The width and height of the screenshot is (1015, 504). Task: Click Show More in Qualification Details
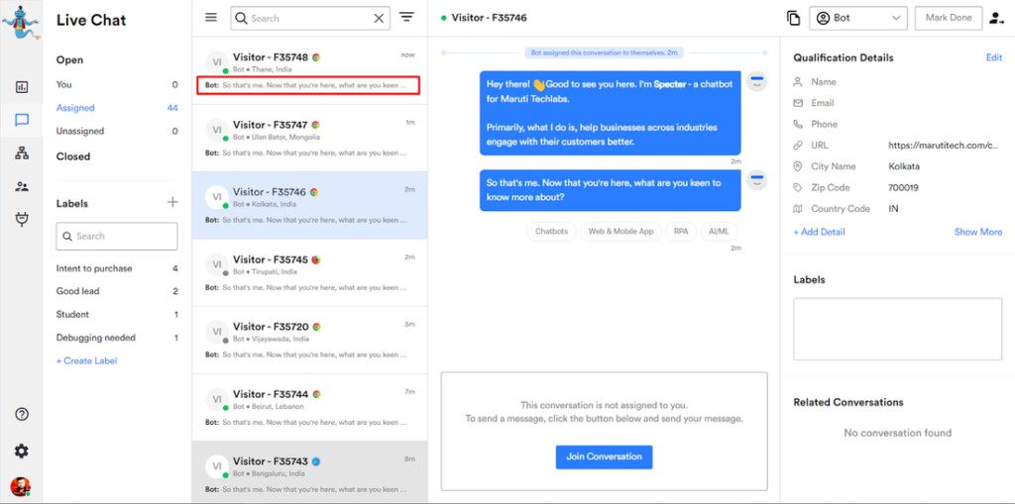tap(977, 232)
